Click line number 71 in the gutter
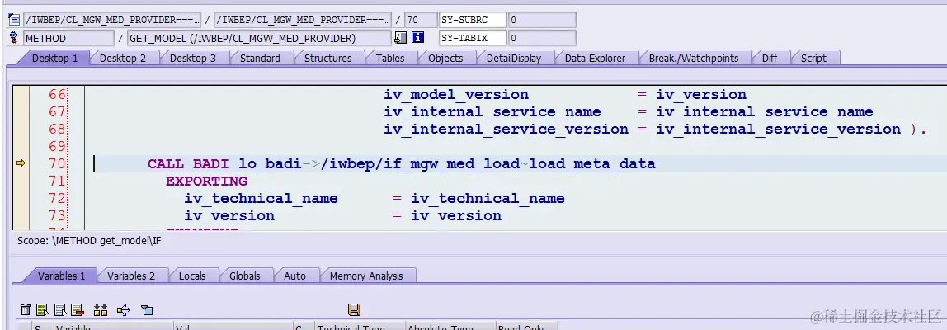This screenshot has width=947, height=330. (57, 181)
